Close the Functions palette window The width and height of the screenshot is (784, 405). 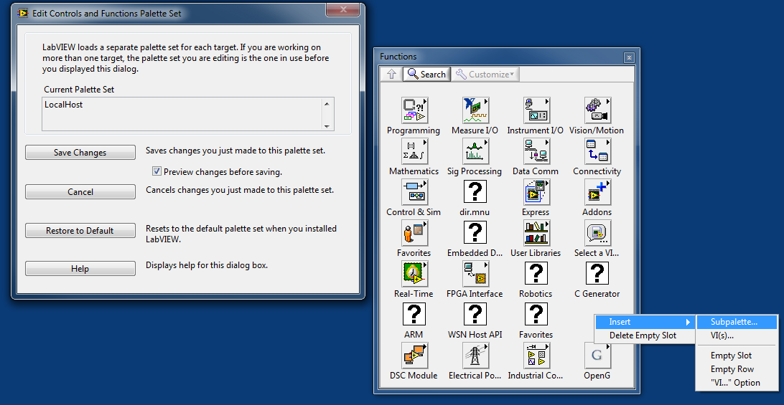click(629, 57)
